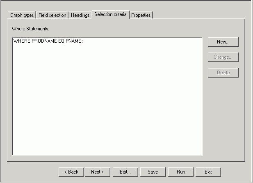This screenshot has height=183, width=253.
Task: Go to the Headings tab
Action: pyautogui.click(x=80, y=15)
